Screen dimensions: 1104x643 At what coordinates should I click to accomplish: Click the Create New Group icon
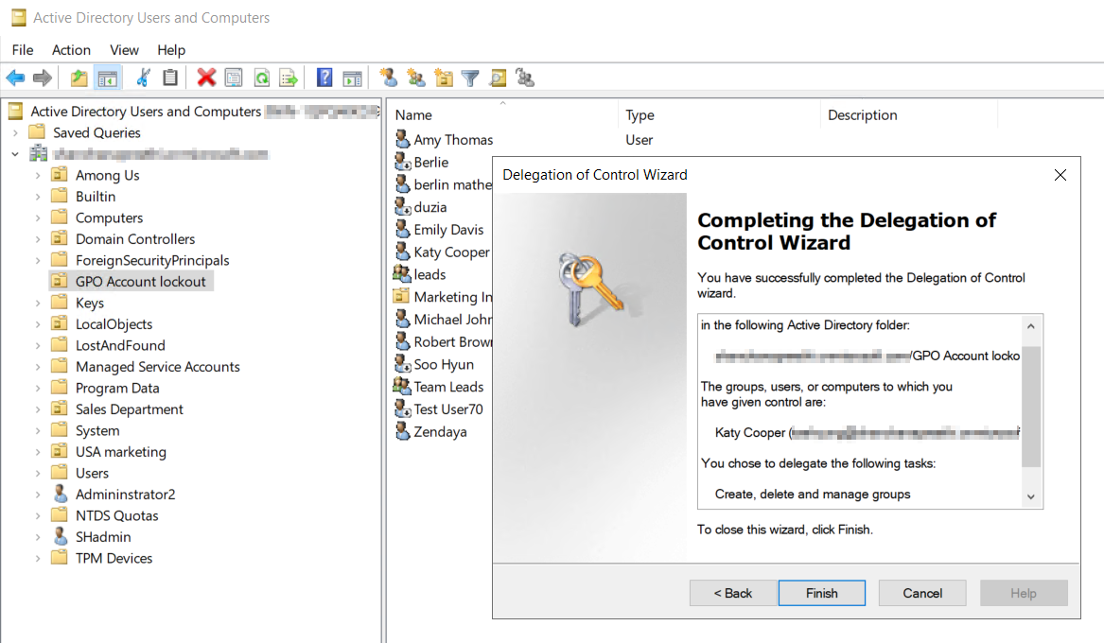[416, 78]
